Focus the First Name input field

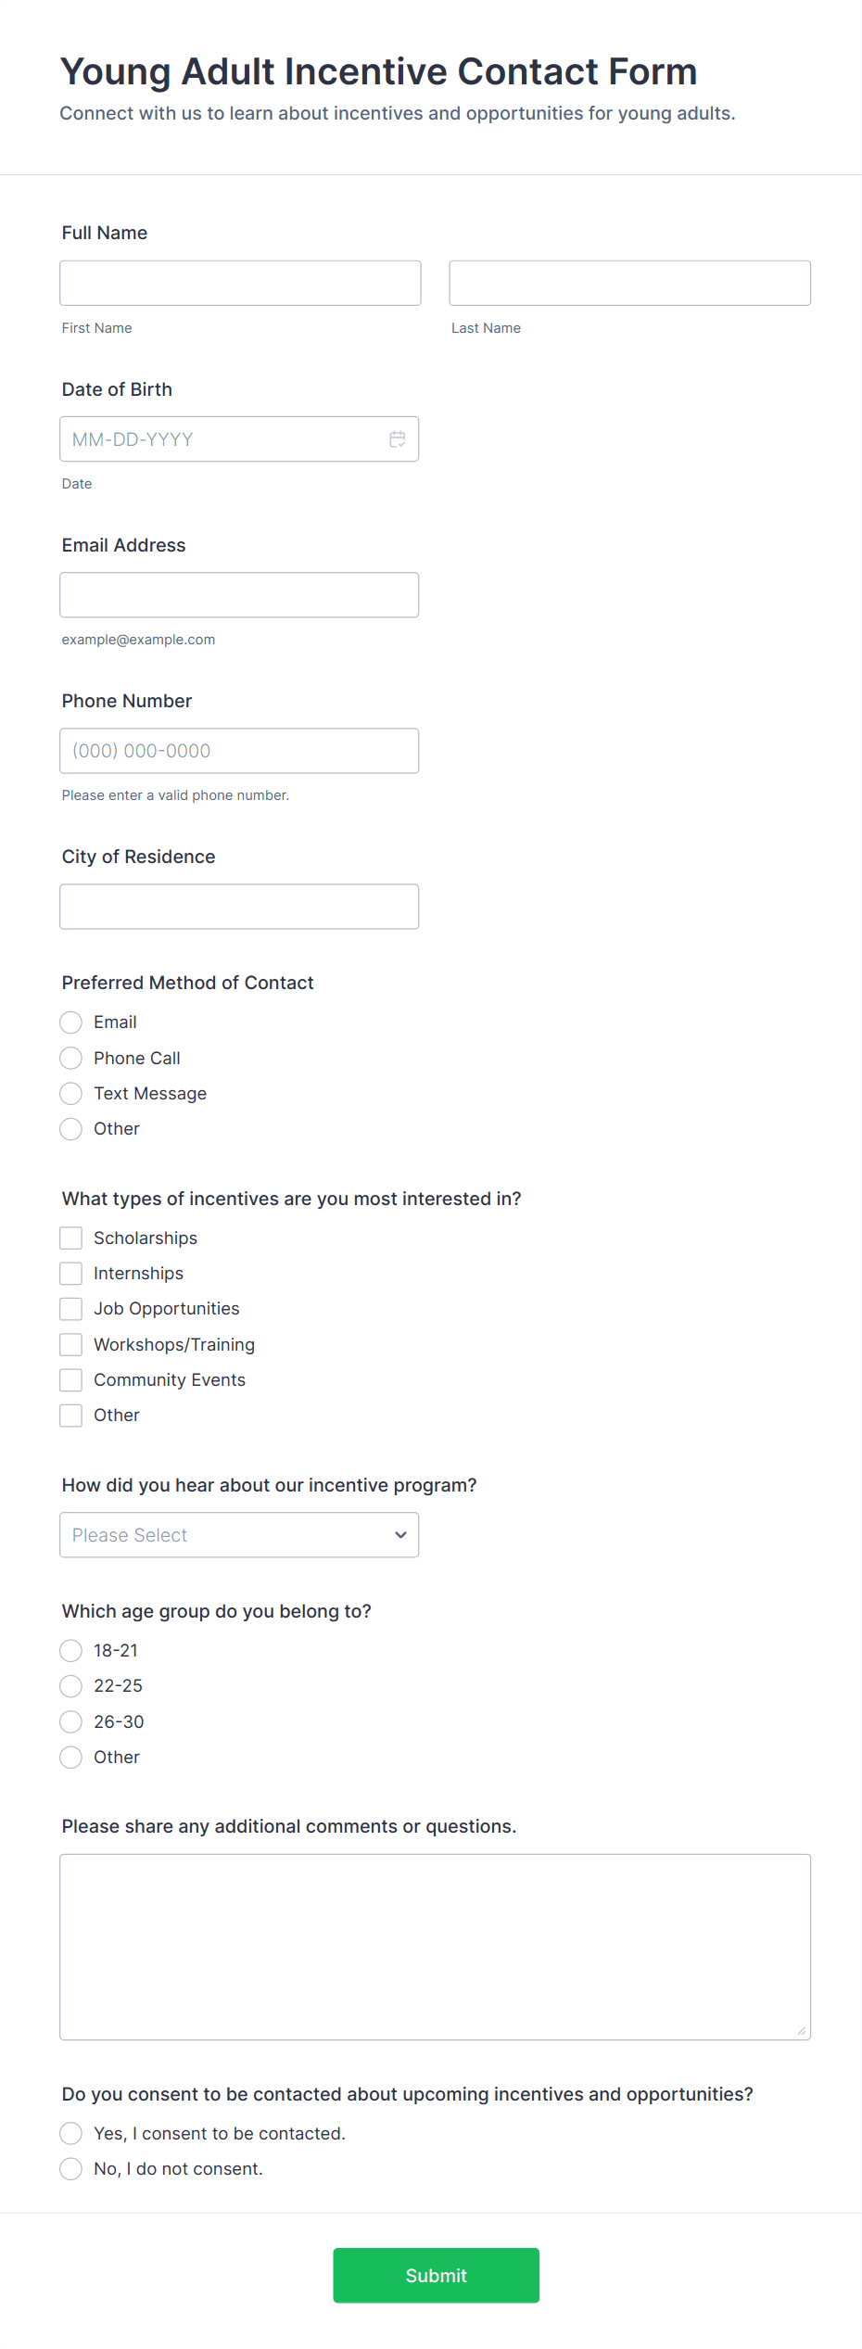click(240, 283)
